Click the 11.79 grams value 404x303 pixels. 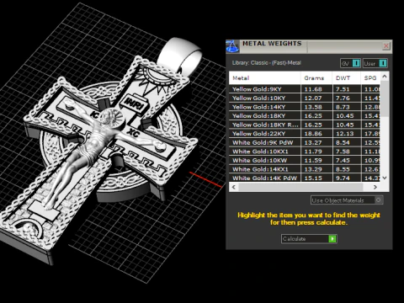313,151
